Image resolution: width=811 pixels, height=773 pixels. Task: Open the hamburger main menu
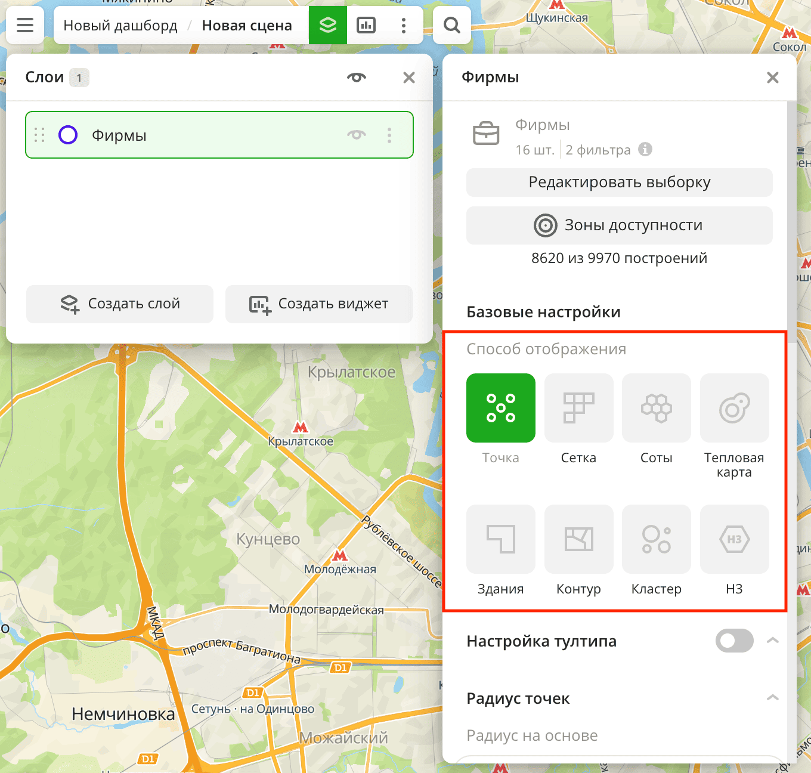coord(25,25)
